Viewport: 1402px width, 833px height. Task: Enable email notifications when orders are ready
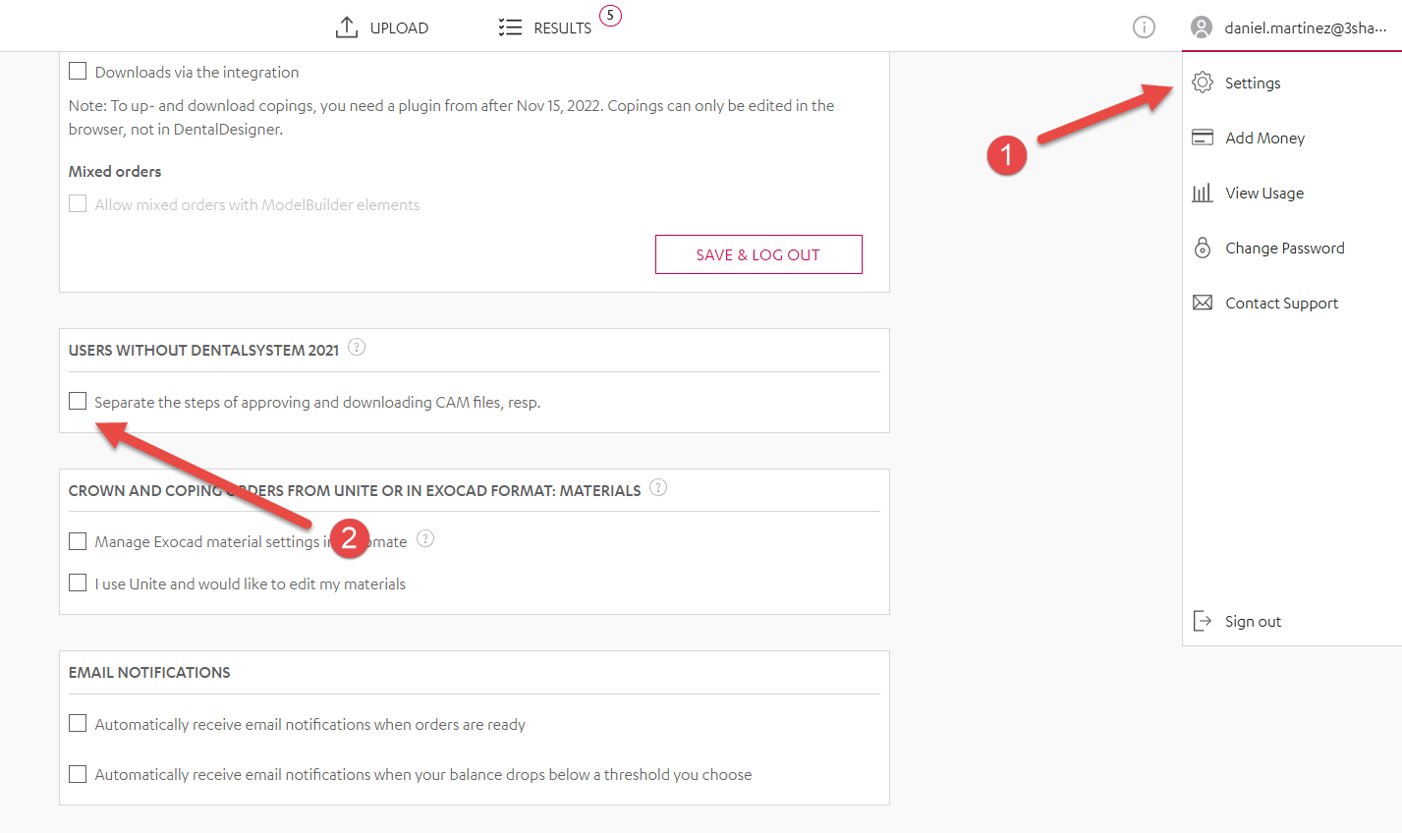(78, 724)
